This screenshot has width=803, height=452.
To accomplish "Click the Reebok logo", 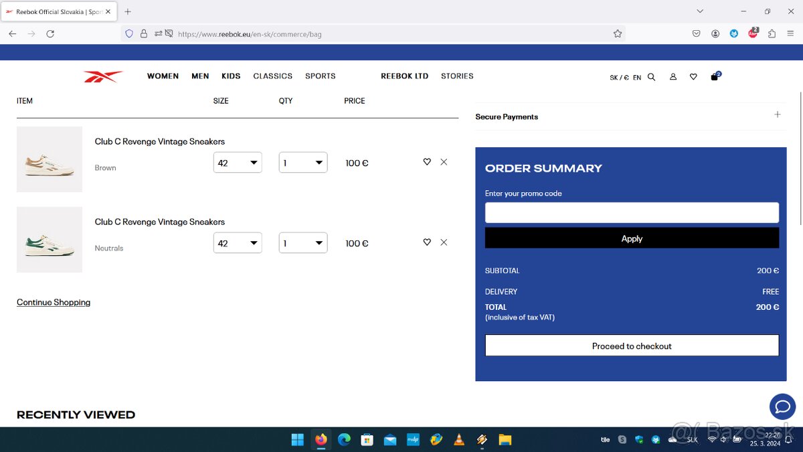I will [x=103, y=77].
